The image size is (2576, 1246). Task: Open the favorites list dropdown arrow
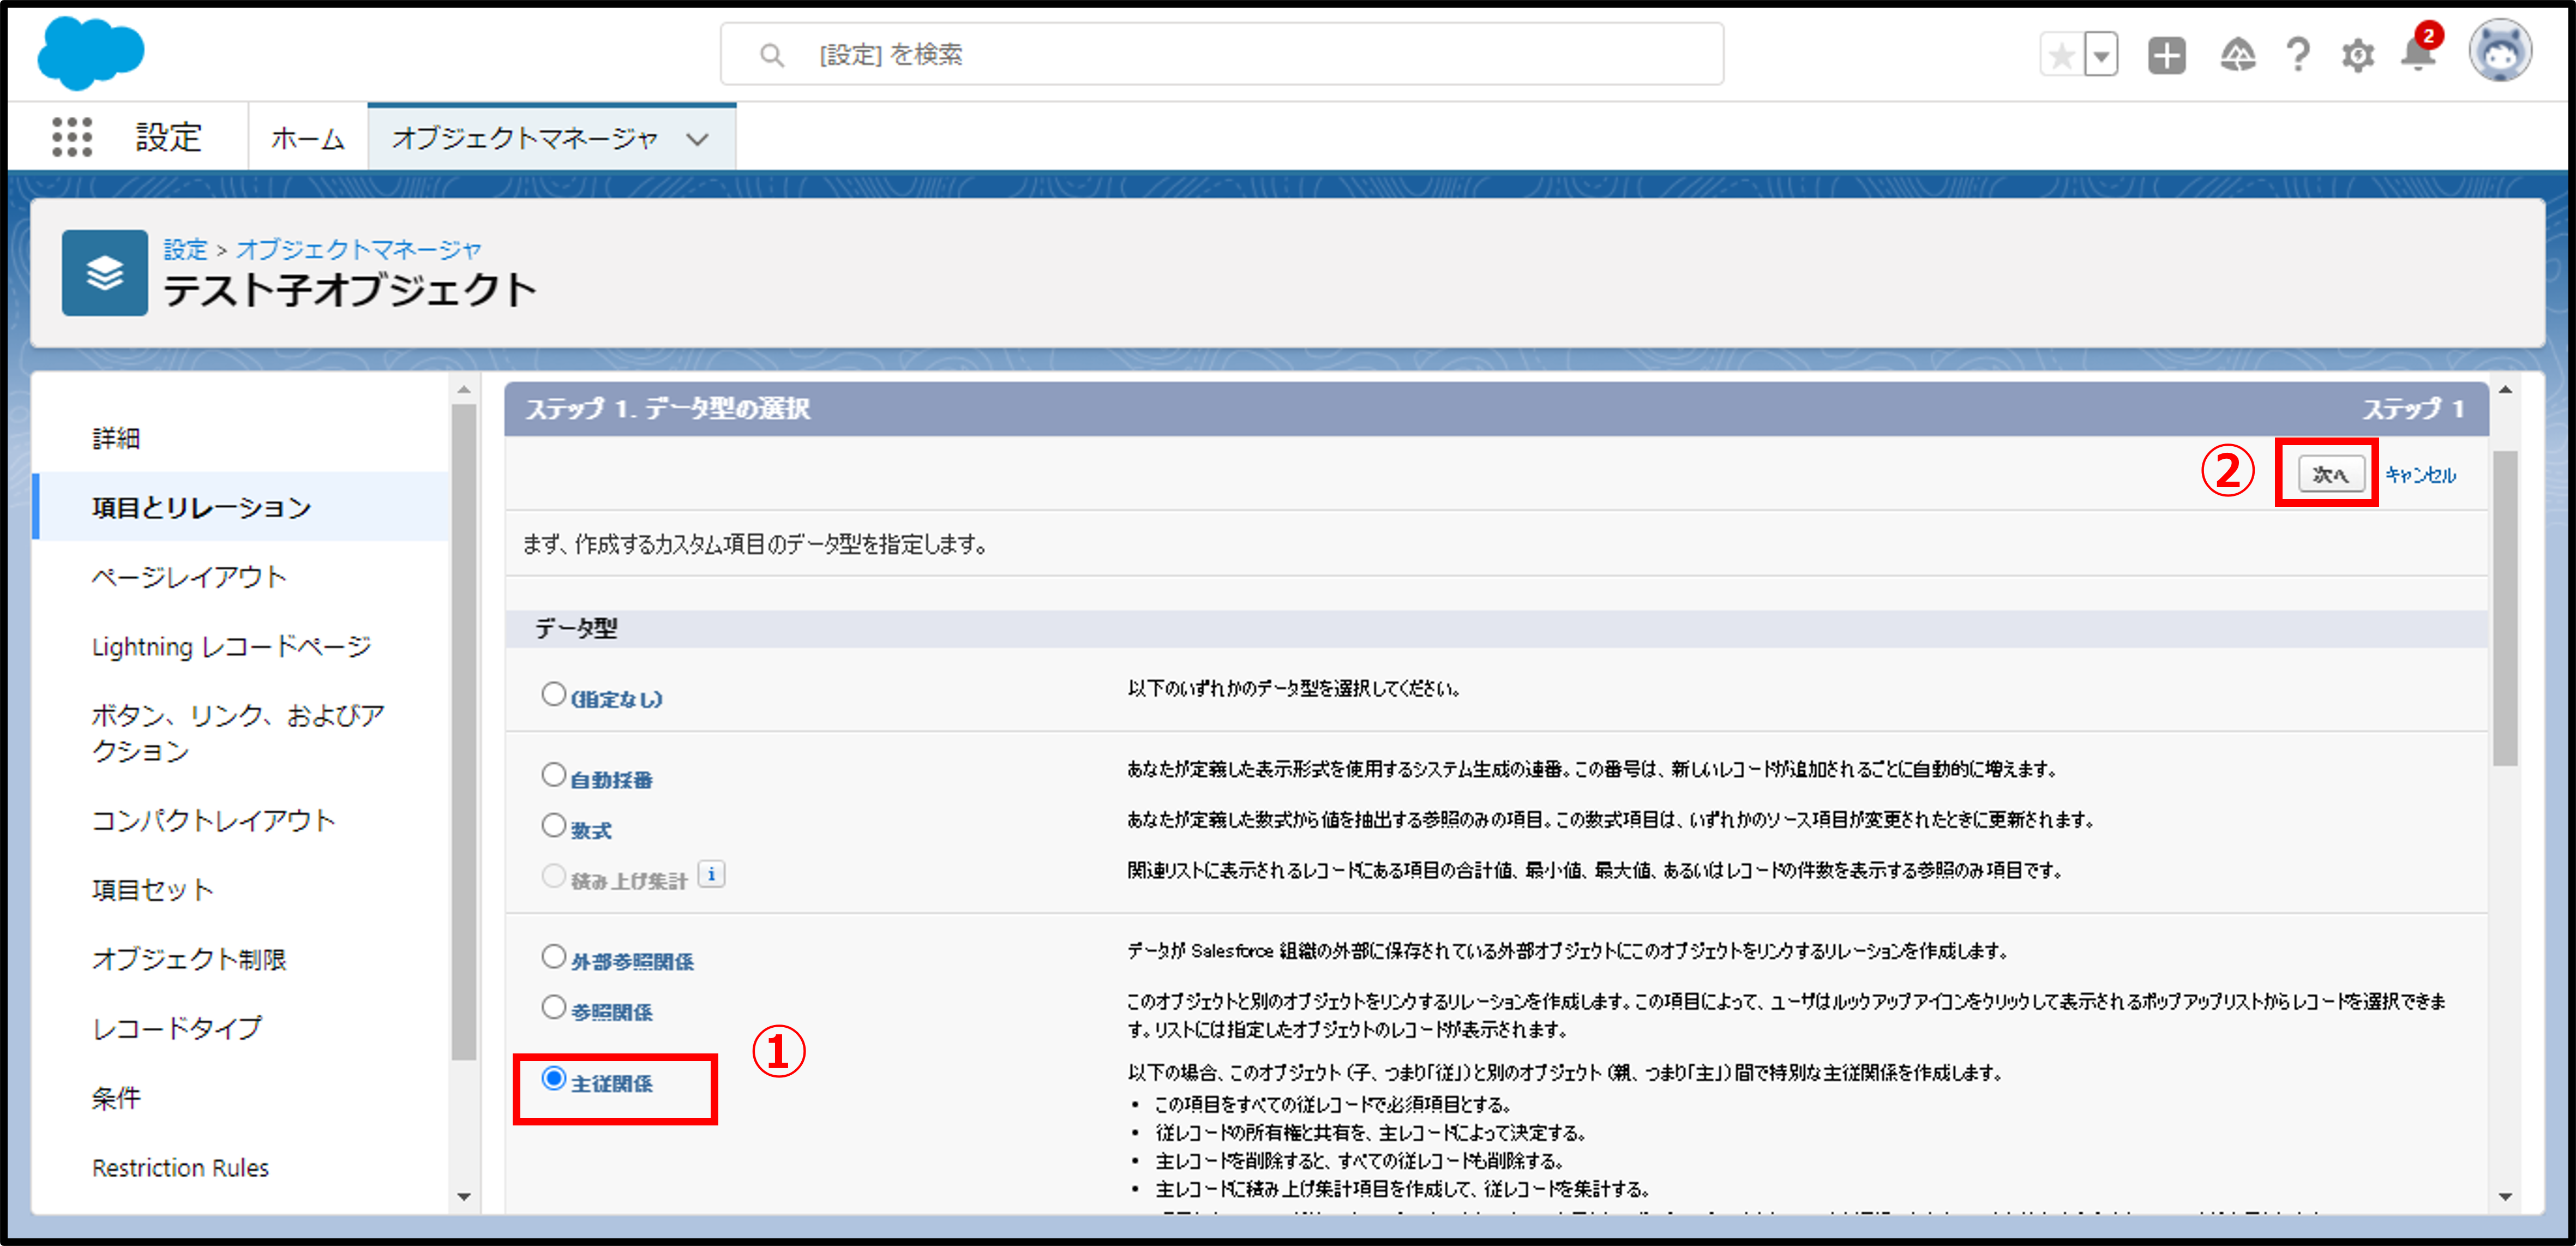click(x=2101, y=55)
